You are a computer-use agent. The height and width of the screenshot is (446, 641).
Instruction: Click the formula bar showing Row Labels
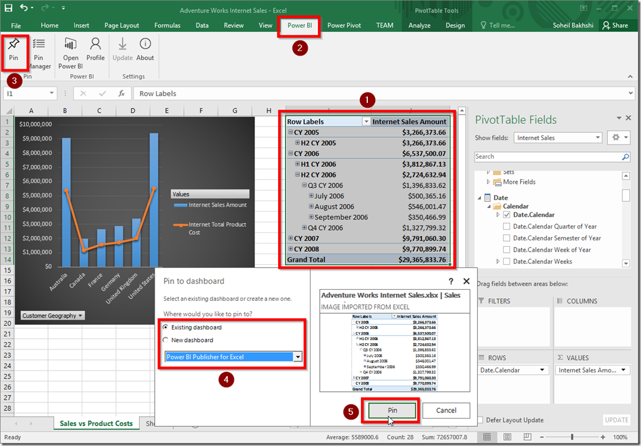tap(383, 93)
